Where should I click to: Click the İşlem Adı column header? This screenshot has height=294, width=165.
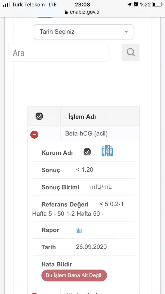(x=82, y=117)
